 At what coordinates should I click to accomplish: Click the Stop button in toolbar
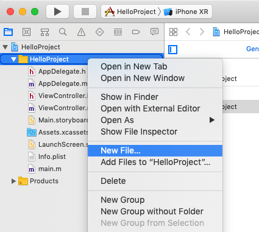[x=85, y=12]
